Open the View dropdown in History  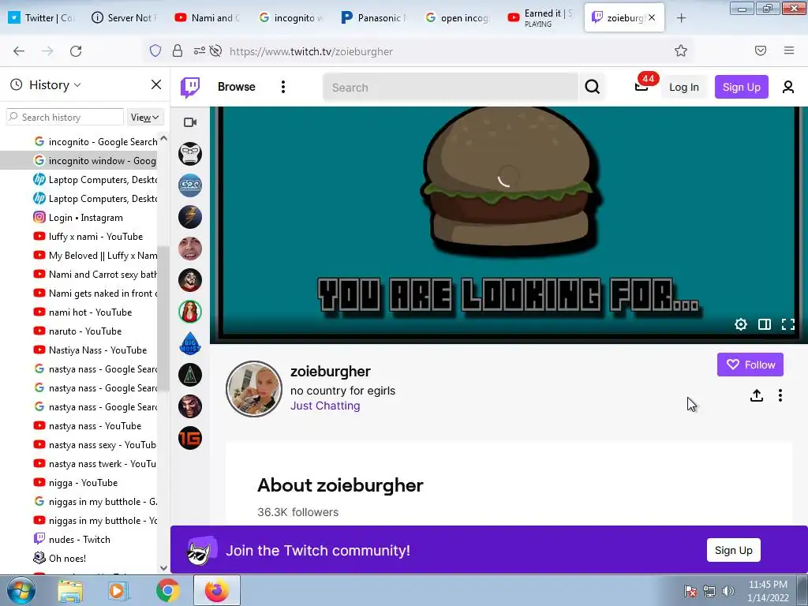(145, 118)
